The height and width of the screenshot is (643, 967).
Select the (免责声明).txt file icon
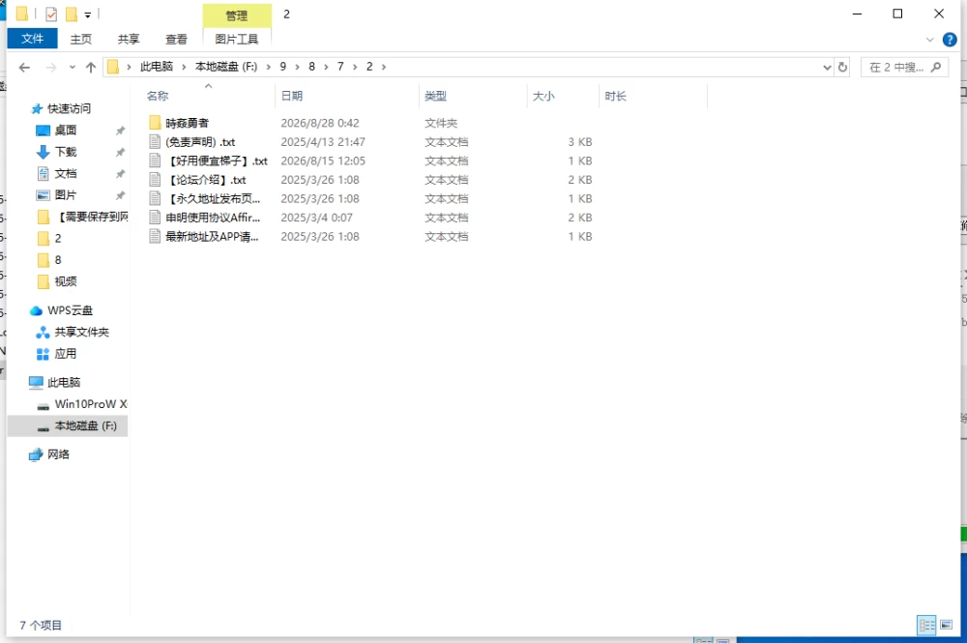pos(155,142)
